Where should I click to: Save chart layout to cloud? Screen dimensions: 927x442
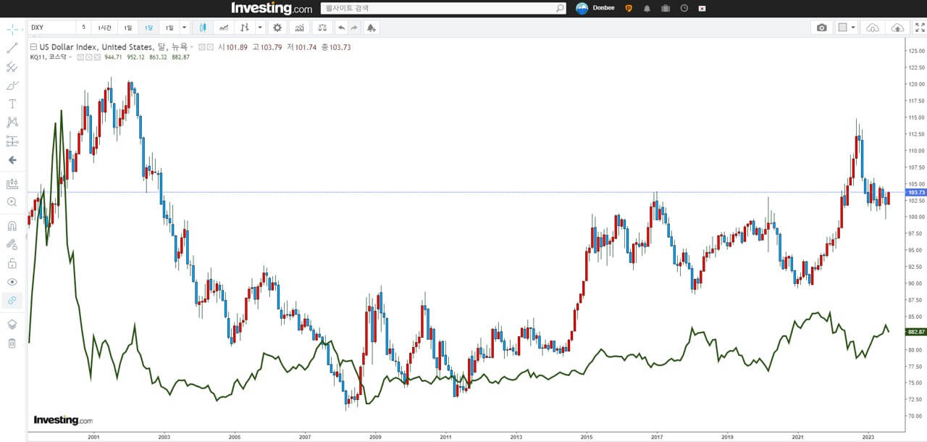click(x=897, y=28)
